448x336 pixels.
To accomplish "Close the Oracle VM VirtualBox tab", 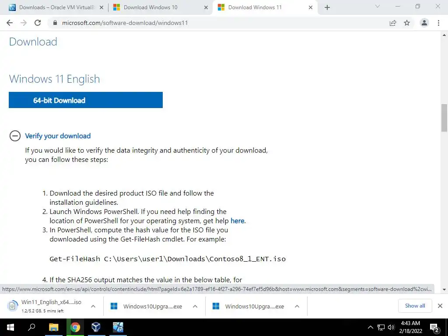I will [x=101, y=7].
